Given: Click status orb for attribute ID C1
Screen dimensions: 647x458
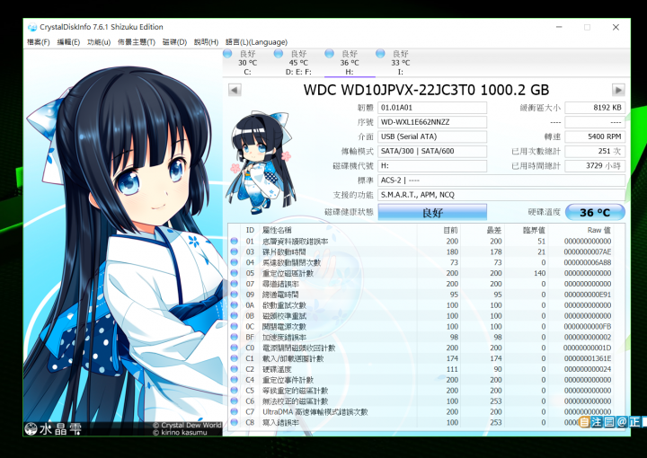Looking at the screenshot, I should pos(235,358).
